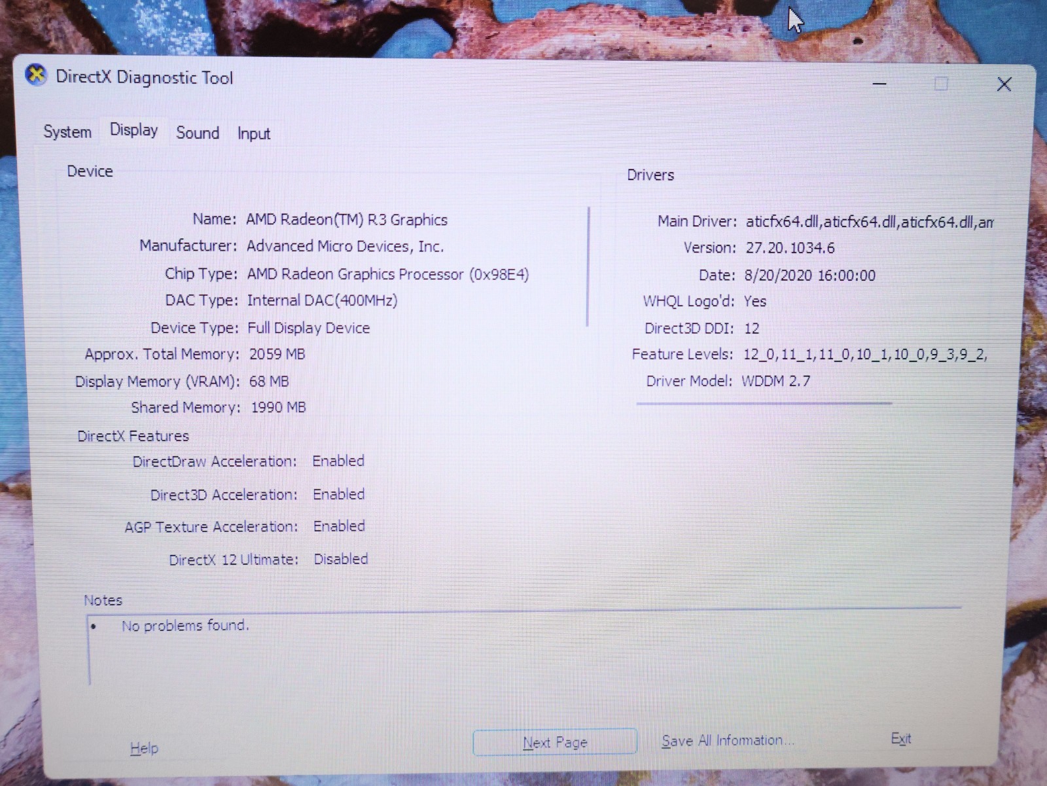
Task: Click Direct3D Acceleration 'Enabled' value
Action: pos(339,494)
